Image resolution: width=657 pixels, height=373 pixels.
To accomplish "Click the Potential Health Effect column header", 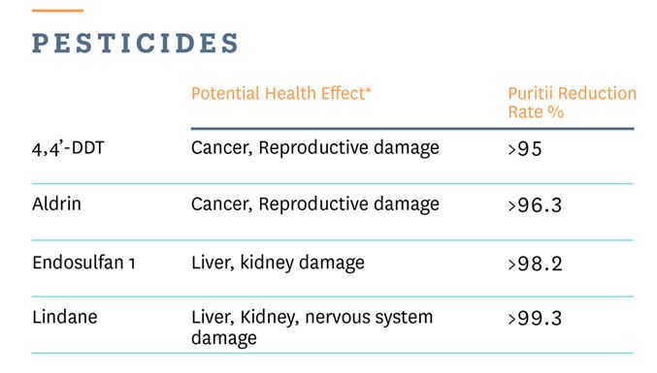I will (x=281, y=93).
